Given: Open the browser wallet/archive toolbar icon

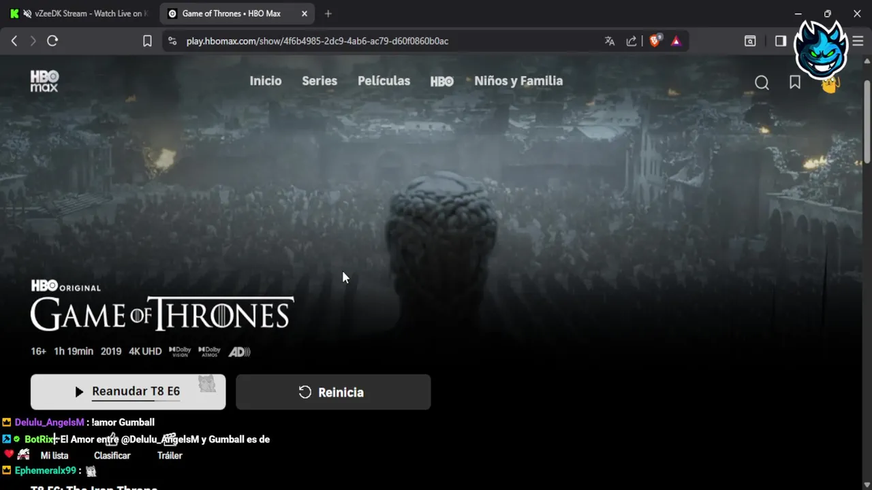Looking at the screenshot, I should 750,41.
